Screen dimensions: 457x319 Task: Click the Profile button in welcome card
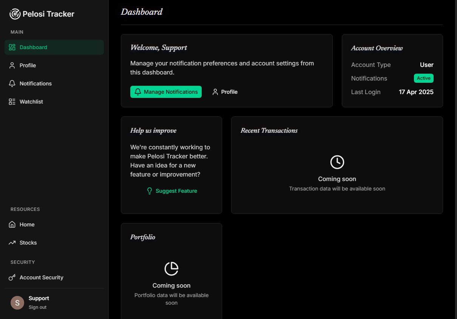(225, 92)
